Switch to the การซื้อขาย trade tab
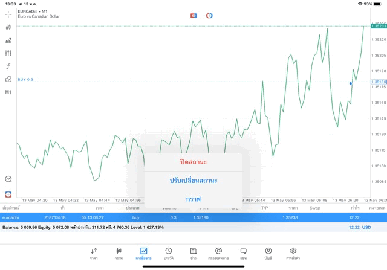387x270 pixels. click(x=143, y=253)
